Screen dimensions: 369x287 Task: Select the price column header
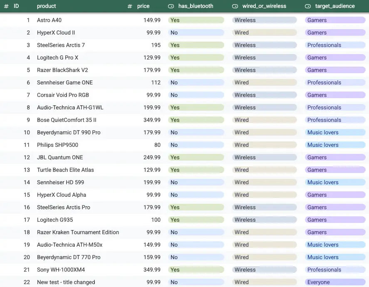point(144,6)
